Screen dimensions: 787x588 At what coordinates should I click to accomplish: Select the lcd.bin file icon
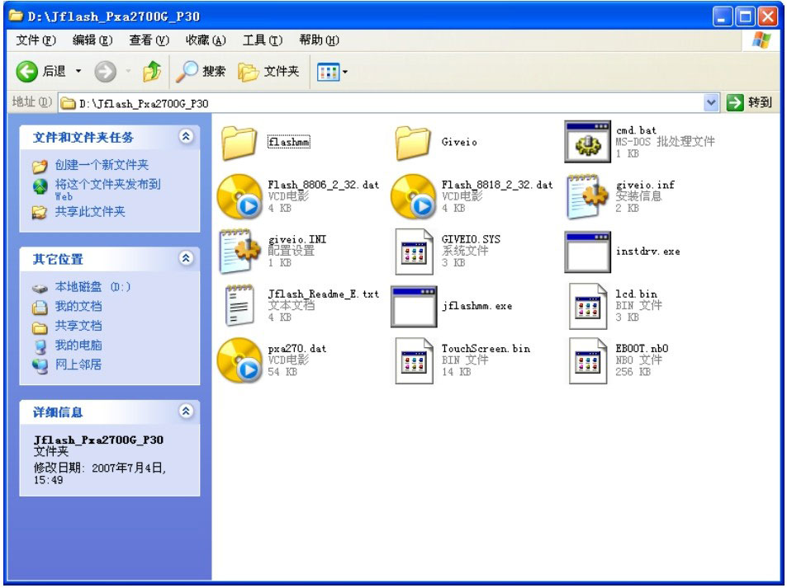[588, 306]
